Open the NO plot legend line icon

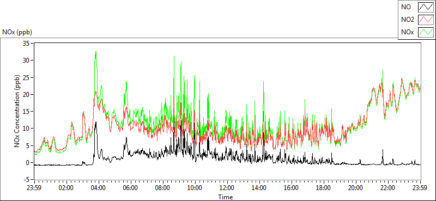[x=426, y=7]
